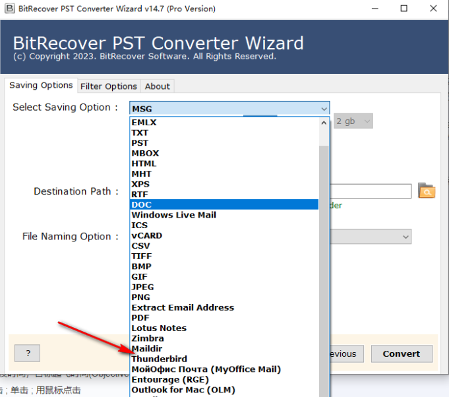The height and width of the screenshot is (397, 449).
Task: Select the highlighted DOC option
Action: (x=224, y=204)
